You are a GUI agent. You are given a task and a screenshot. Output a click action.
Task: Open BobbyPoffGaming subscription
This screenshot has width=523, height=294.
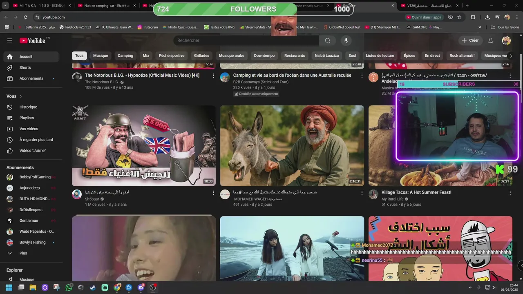31,177
